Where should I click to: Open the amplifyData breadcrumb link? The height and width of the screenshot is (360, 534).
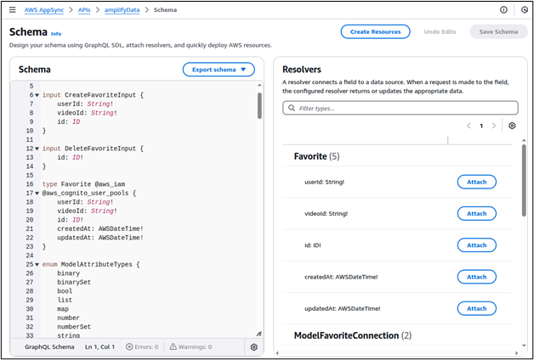[x=122, y=10]
